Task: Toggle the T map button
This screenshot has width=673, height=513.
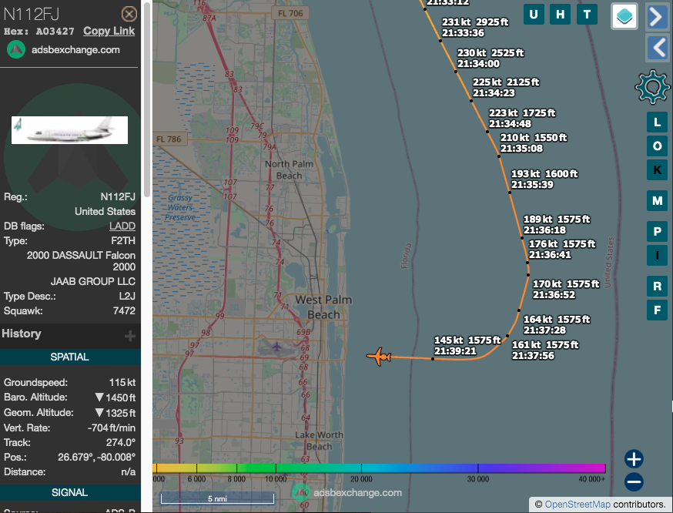Action: pos(588,15)
